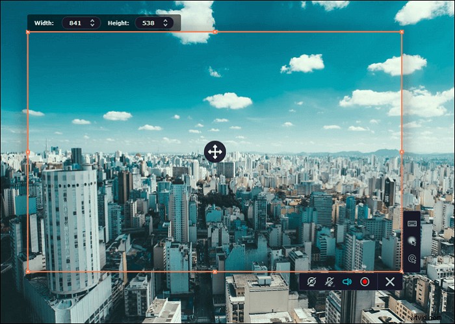The height and width of the screenshot is (324, 455).
Task: Decrease Height with its down arrow
Action: 165,25
